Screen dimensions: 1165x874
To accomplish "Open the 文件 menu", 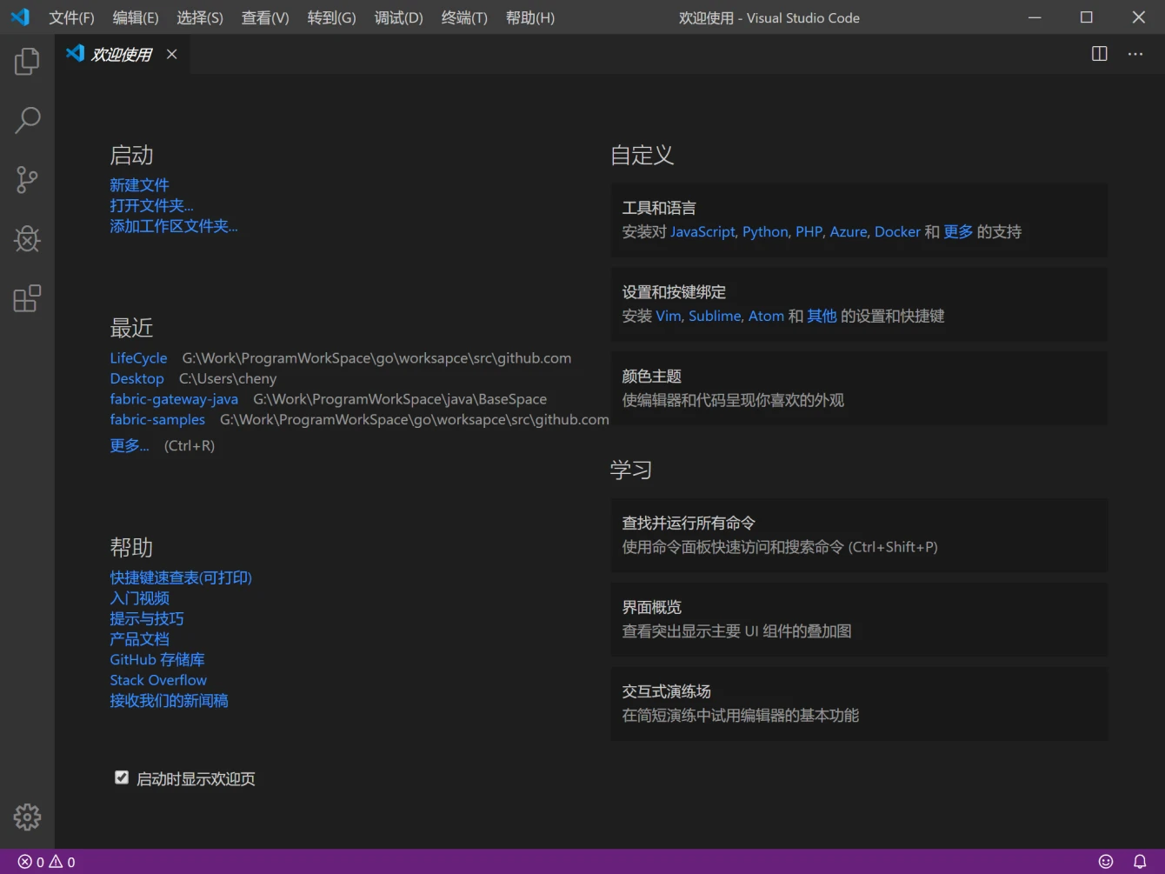I will pyautogui.click(x=71, y=17).
